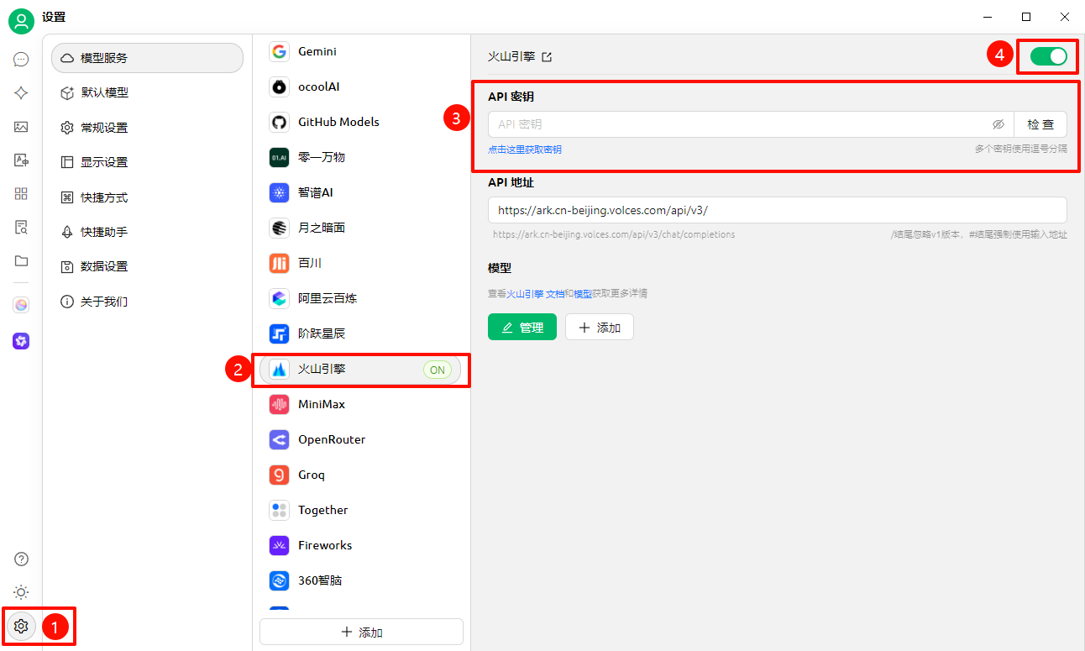Click the 添加 model button

coord(600,328)
